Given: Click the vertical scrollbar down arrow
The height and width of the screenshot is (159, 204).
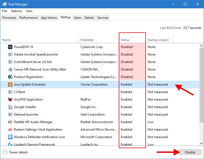Looking at the screenshot, I should click(201, 143).
